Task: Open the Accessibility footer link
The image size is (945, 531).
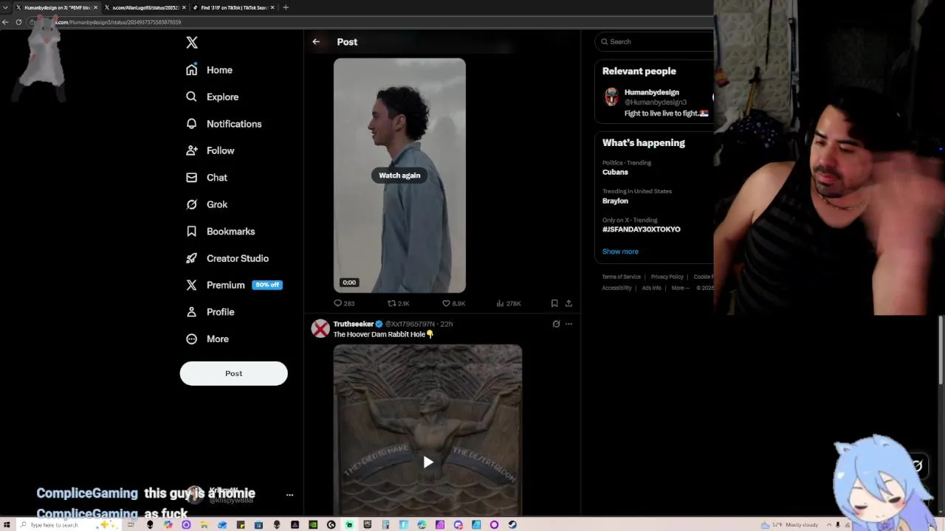Action: (616, 288)
